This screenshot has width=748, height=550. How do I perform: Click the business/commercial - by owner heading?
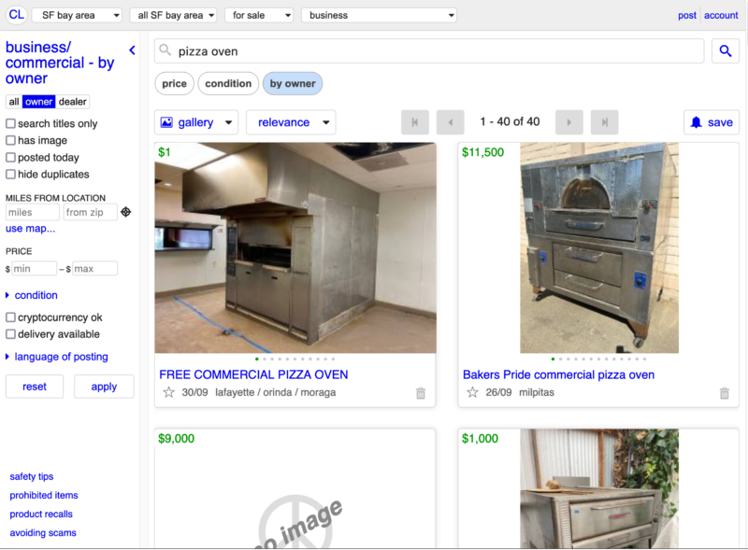click(x=60, y=63)
